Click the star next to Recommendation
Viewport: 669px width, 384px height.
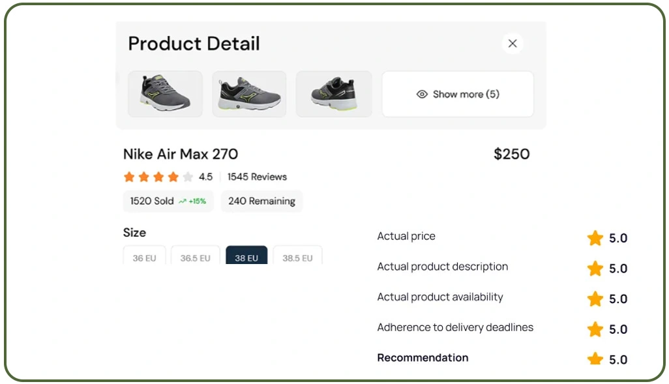click(x=595, y=359)
